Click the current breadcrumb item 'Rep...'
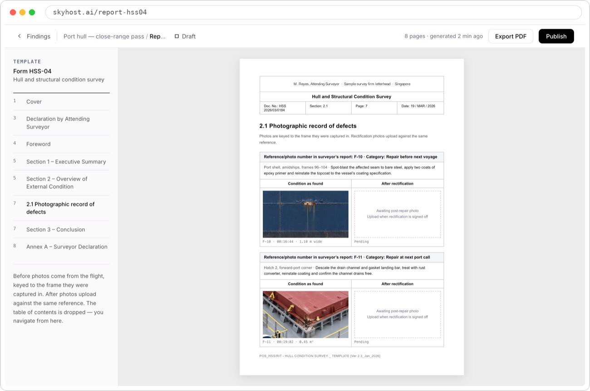 [x=157, y=36]
